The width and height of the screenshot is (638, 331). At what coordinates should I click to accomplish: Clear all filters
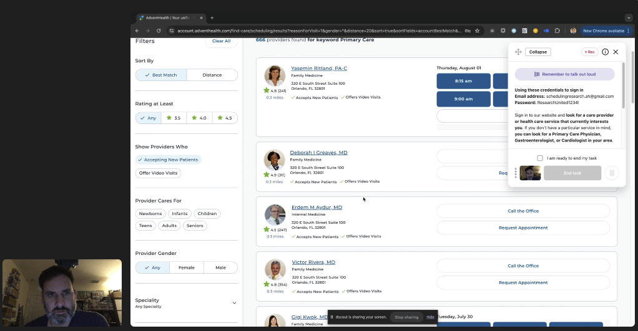click(x=222, y=41)
